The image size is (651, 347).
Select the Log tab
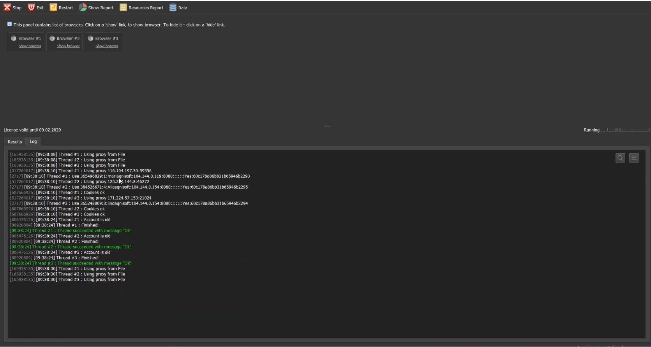pos(34,141)
